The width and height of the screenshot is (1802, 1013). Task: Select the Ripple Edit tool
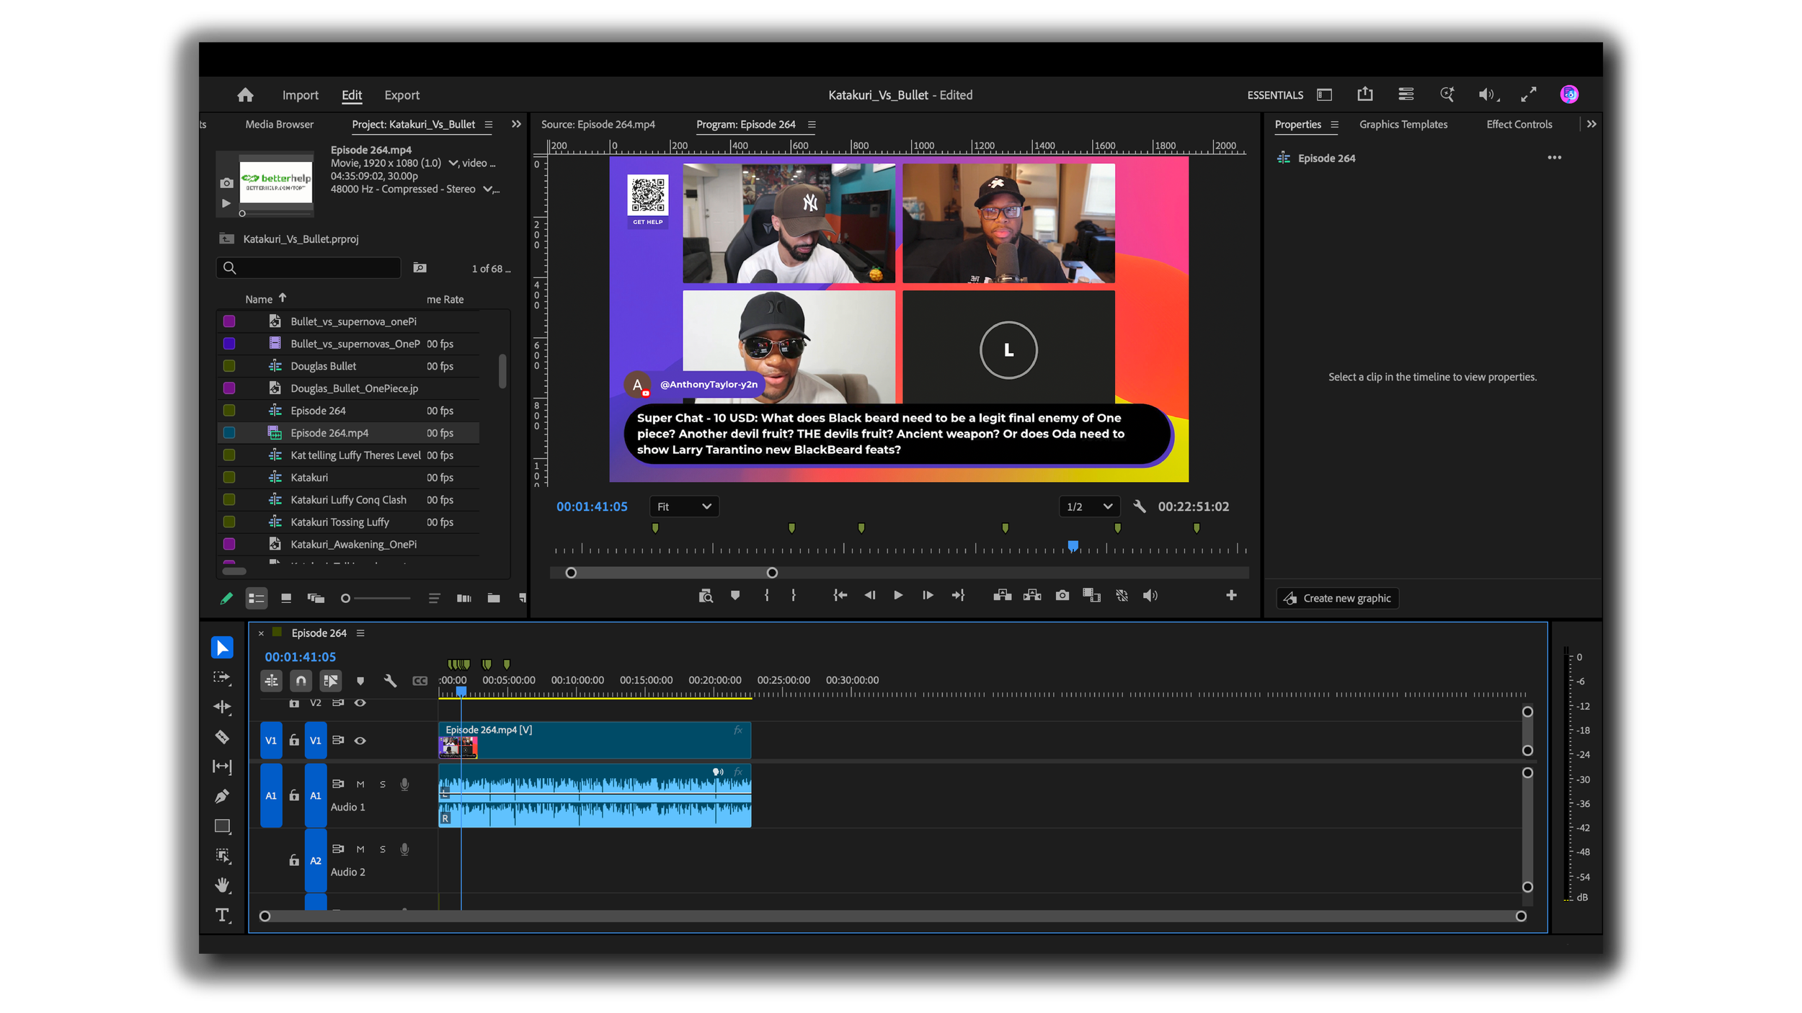coord(222,707)
